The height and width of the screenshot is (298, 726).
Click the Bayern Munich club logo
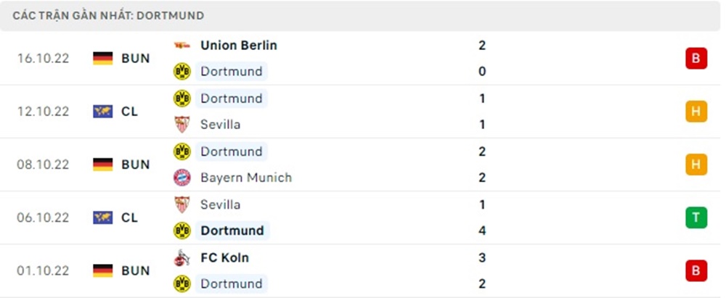point(181,178)
